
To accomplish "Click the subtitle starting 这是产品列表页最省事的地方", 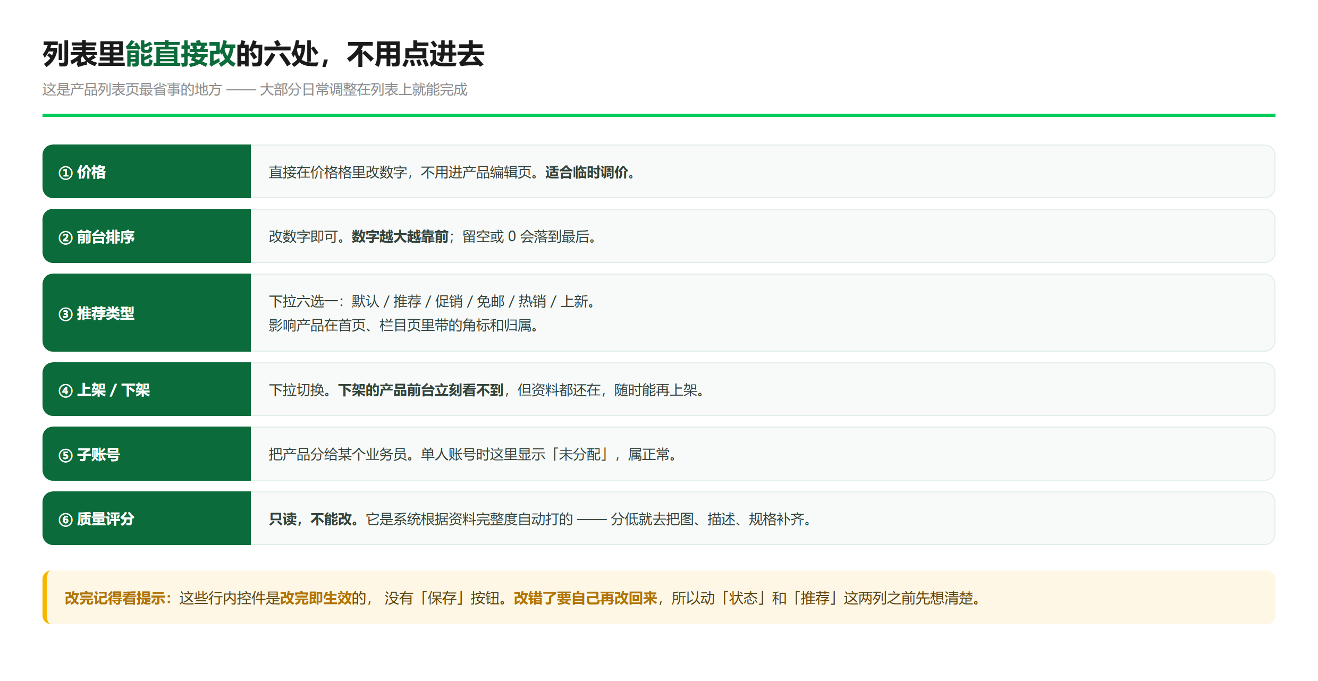I will 255,89.
